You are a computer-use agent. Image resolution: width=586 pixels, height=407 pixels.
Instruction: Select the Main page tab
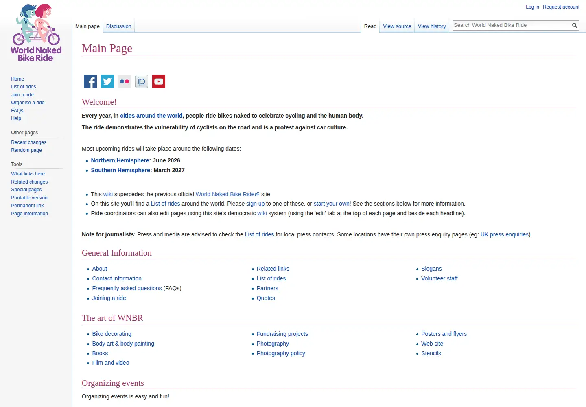click(87, 26)
